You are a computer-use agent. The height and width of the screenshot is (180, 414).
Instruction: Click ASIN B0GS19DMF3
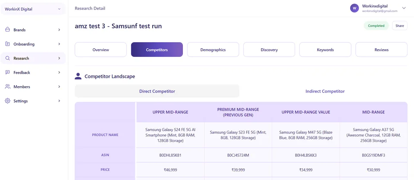tap(373, 155)
